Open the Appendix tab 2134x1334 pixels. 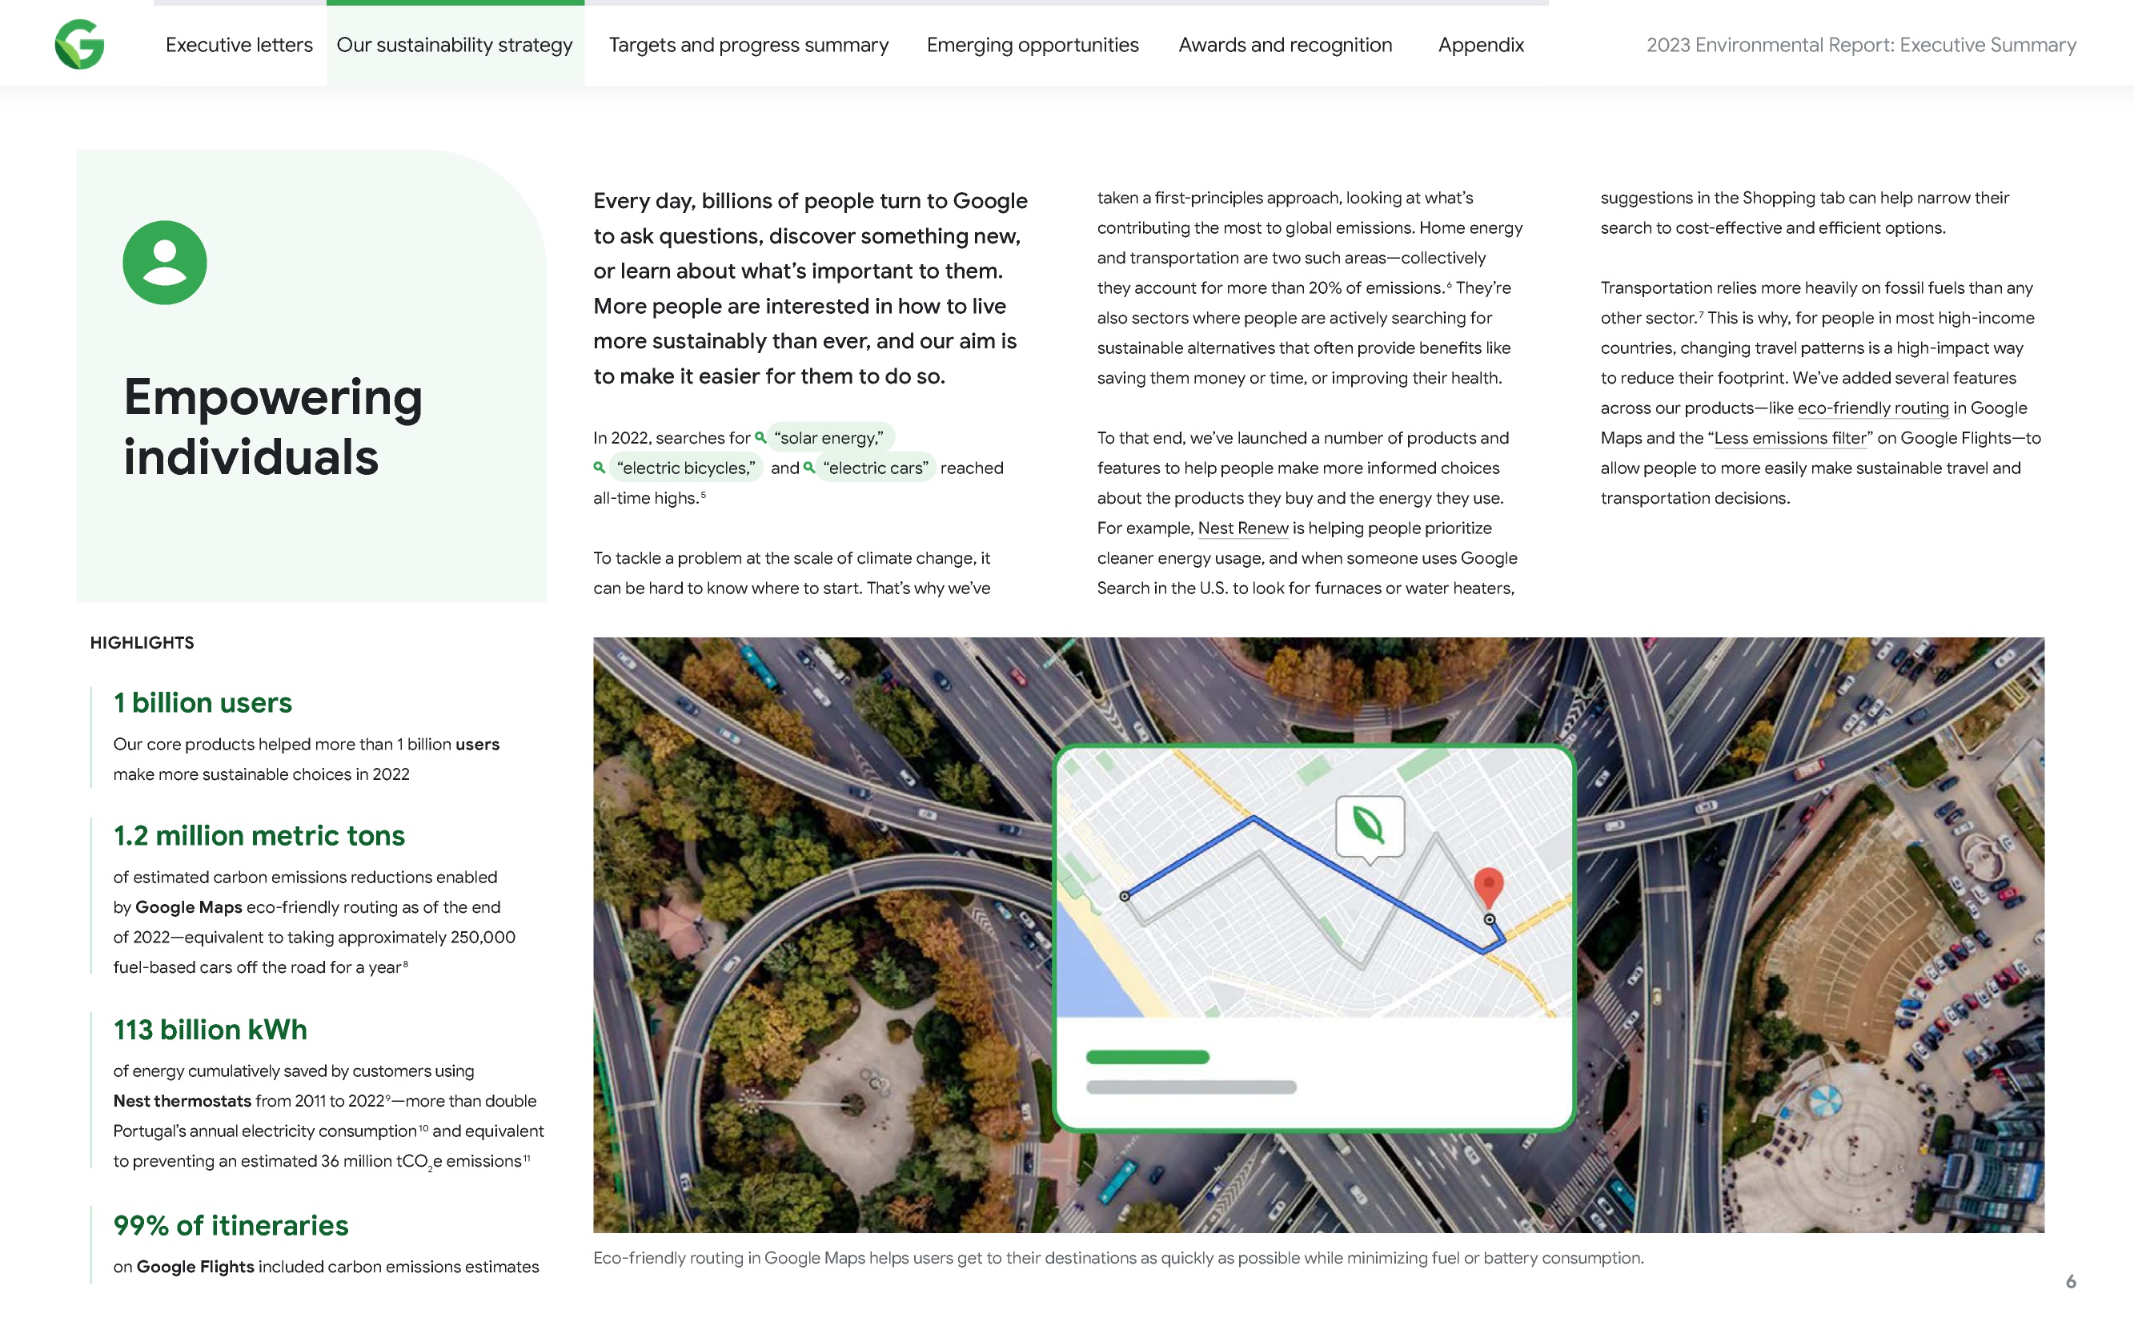[x=1481, y=45]
